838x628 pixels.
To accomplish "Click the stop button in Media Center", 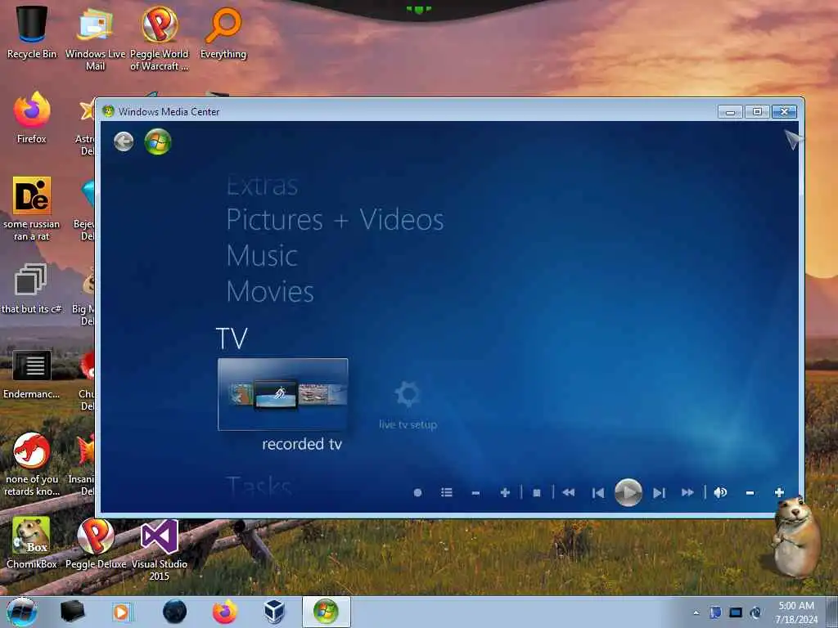I will [537, 492].
